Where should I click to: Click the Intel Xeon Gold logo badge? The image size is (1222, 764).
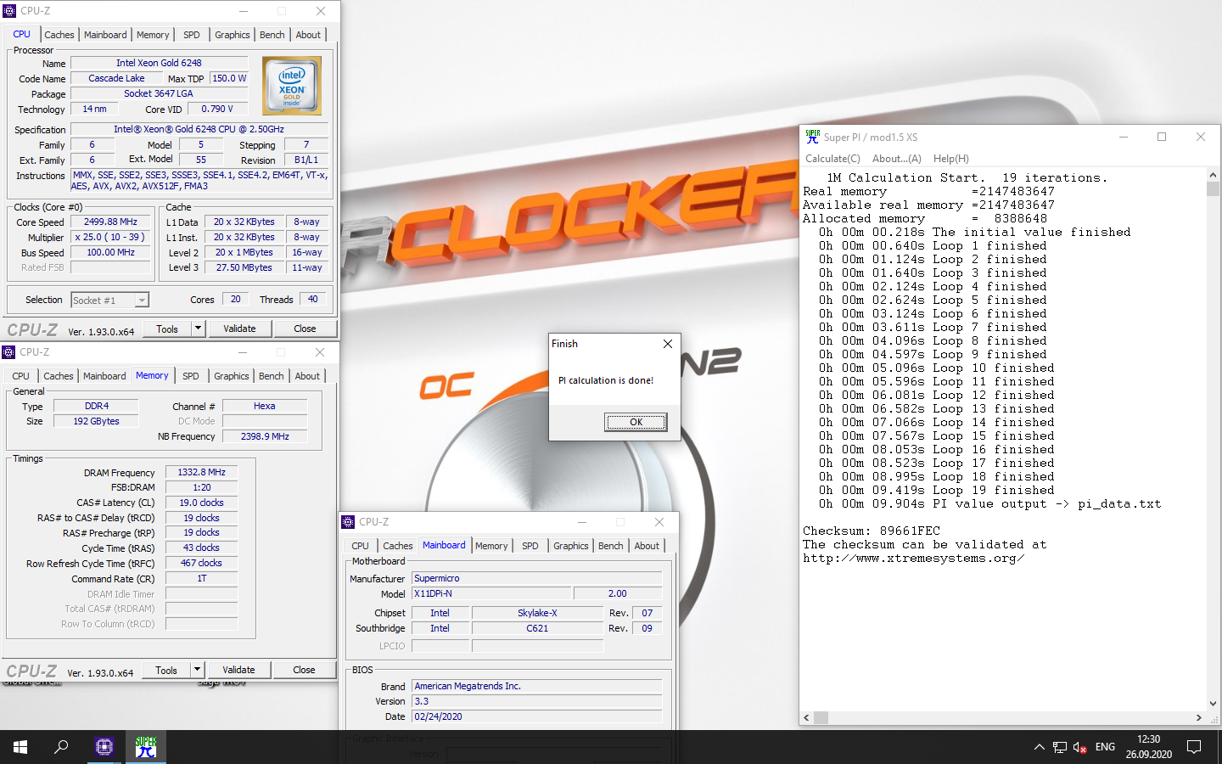[x=292, y=86]
